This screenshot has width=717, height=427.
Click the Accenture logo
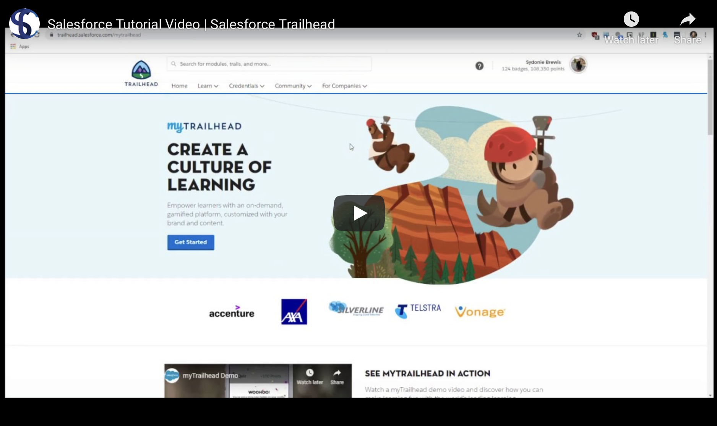coord(232,312)
